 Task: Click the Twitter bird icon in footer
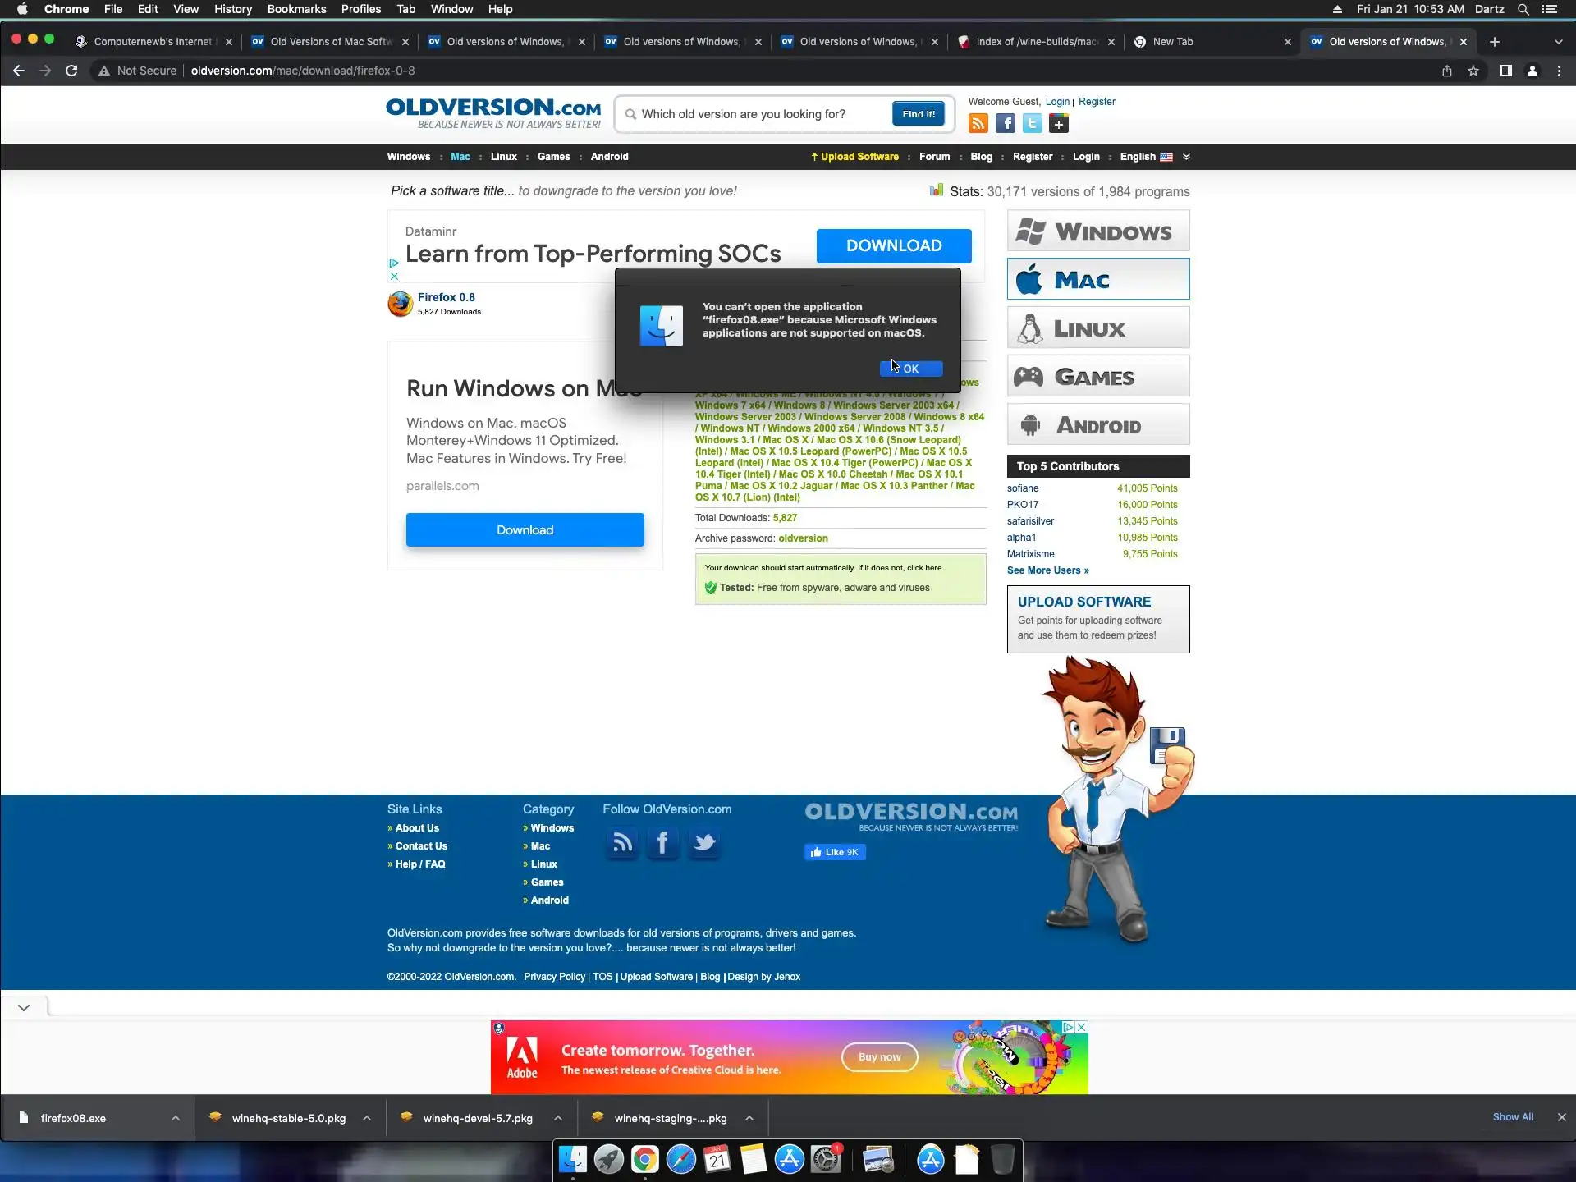[703, 843]
